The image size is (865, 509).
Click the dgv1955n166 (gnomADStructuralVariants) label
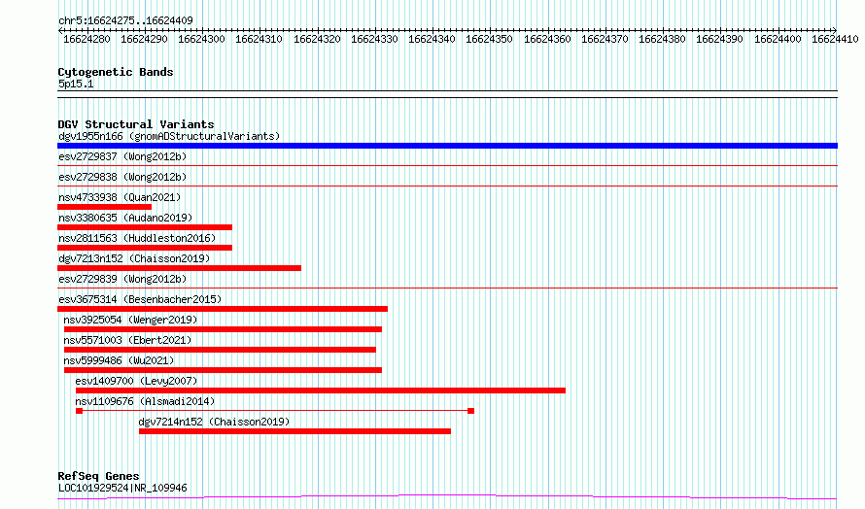pyautogui.click(x=169, y=136)
